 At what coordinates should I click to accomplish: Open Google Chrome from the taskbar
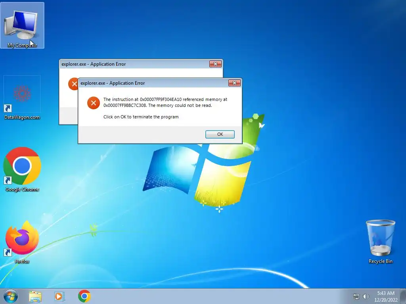pyautogui.click(x=84, y=296)
